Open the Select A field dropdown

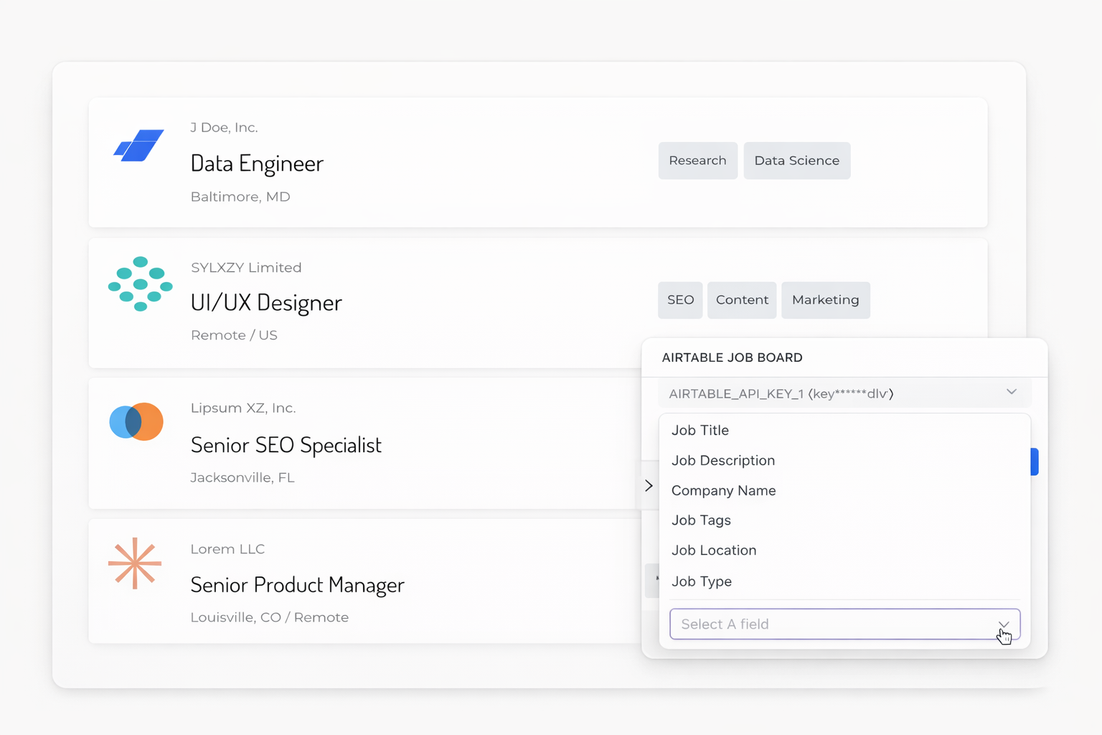(844, 624)
